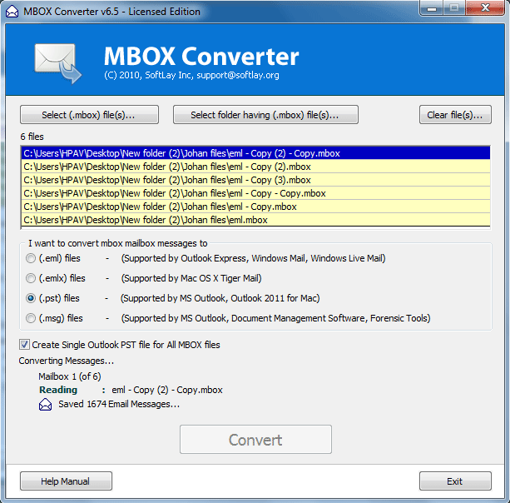Click the MBOX Converter envelope logo

[x=57, y=62]
